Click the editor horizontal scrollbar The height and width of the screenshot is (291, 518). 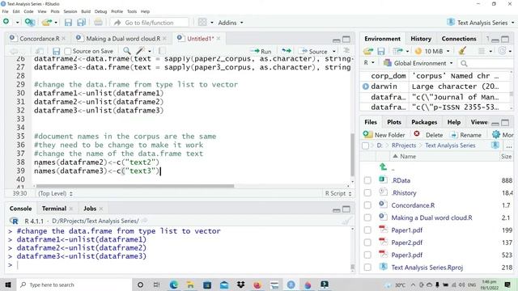pos(135,186)
